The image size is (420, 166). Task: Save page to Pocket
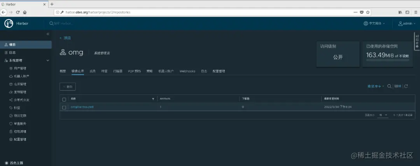coord(362,12)
